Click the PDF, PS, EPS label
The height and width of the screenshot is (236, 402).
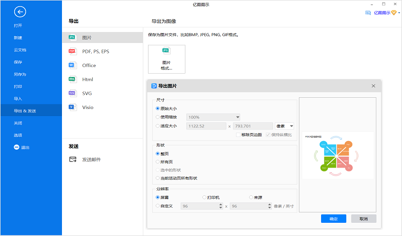tap(96, 51)
